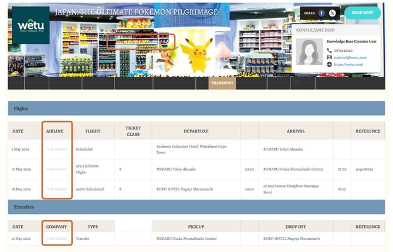Click the 'Transfer' type cell

(x=83, y=239)
